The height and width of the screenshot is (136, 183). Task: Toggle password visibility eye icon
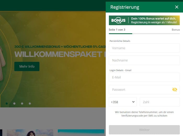point(175,90)
